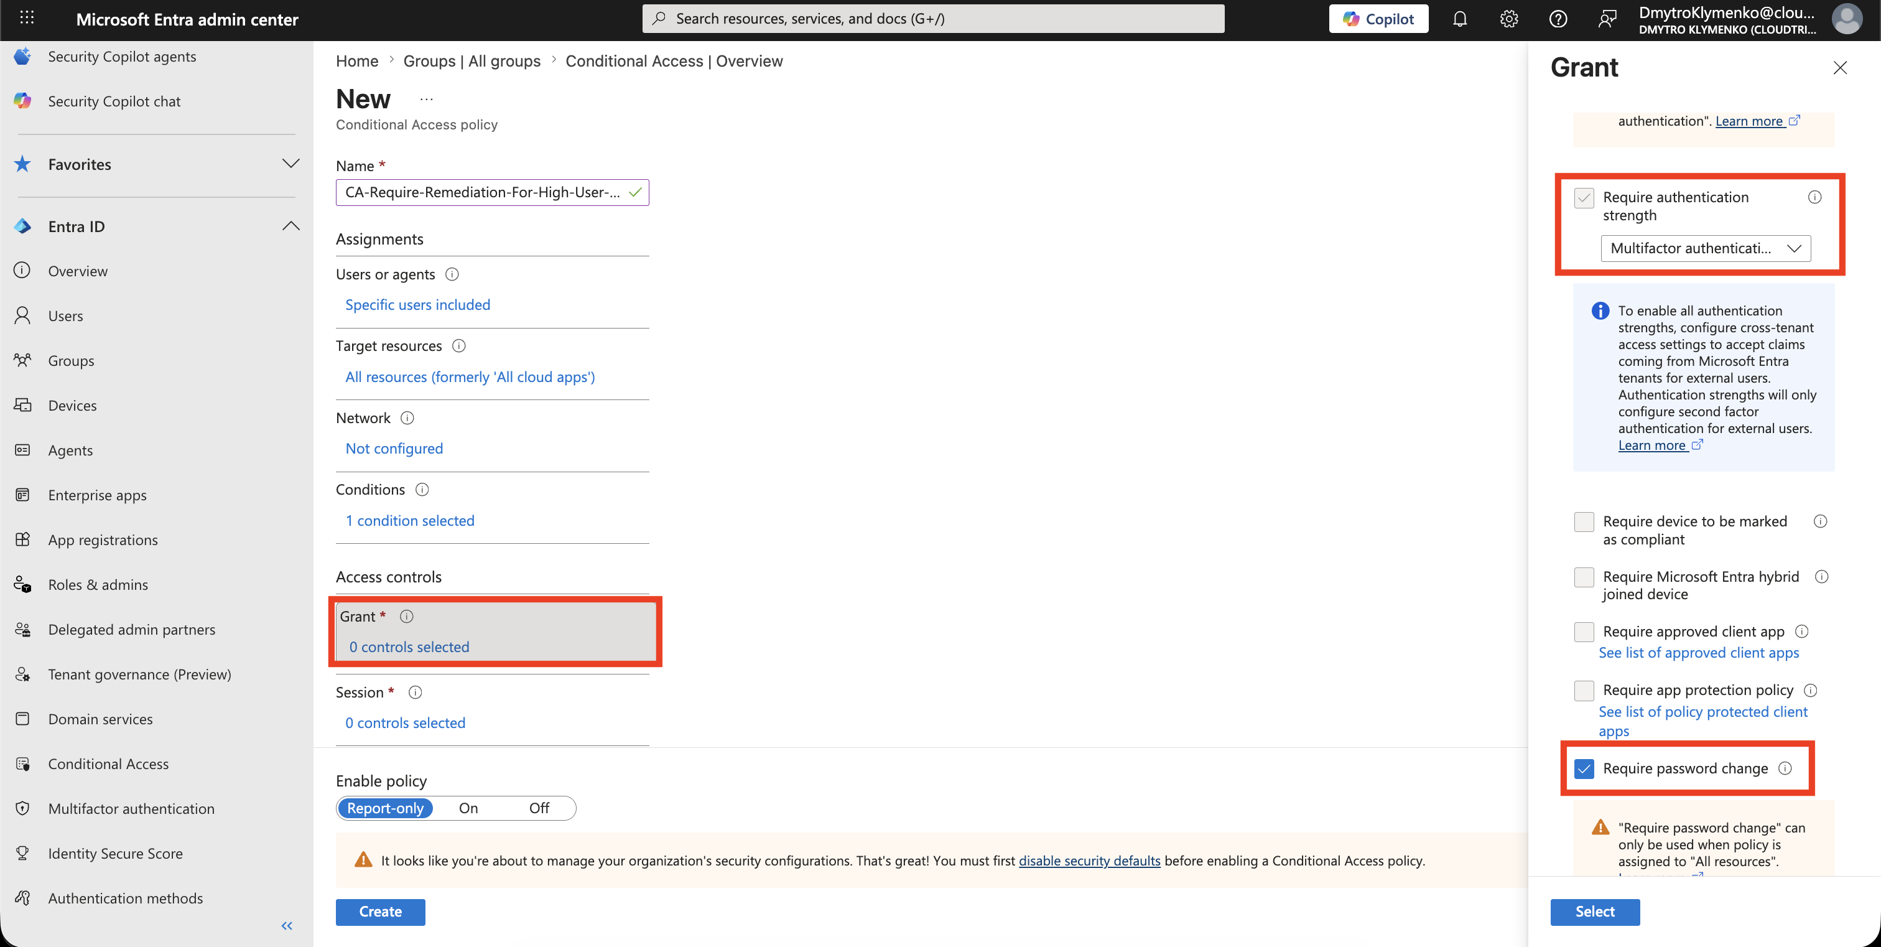Click the Users person icon in sidebar
Image resolution: width=1881 pixels, height=947 pixels.
pos(22,315)
